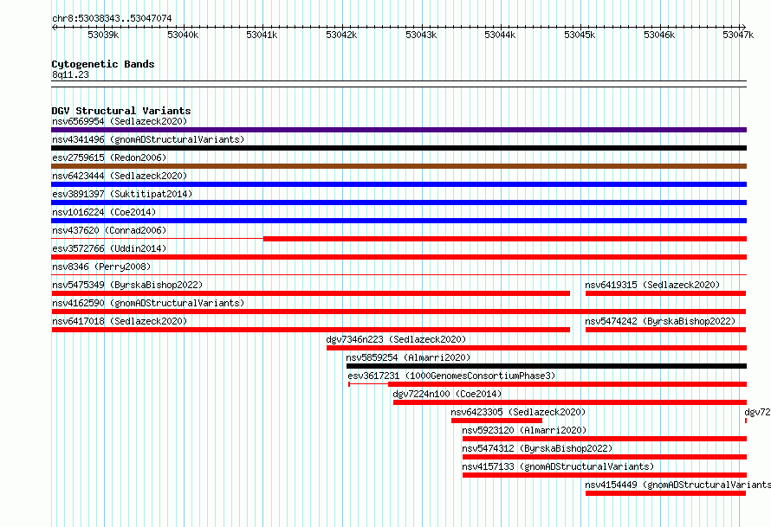Open nsv5474242 (ByrskaBishop2022) label
This screenshot has width=771, height=527.
click(x=660, y=321)
